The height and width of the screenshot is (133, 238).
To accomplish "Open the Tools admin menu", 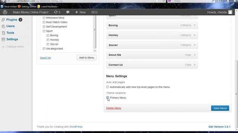I will pos(10,33).
